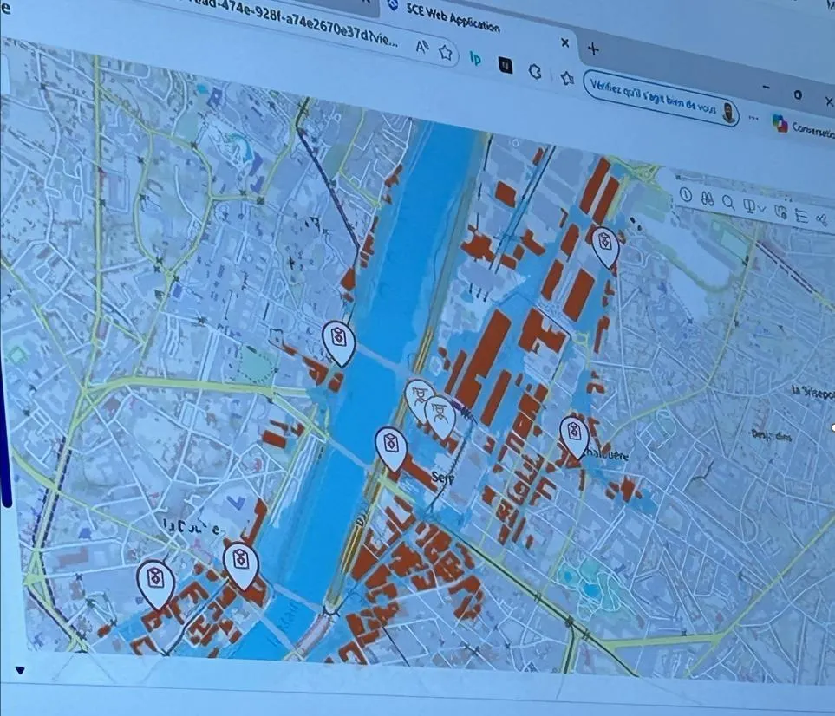Open the basemap layers tool
This screenshot has width=835, height=716.
[780, 211]
